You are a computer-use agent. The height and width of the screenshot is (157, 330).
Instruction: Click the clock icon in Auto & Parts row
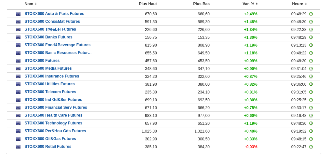[311, 14]
